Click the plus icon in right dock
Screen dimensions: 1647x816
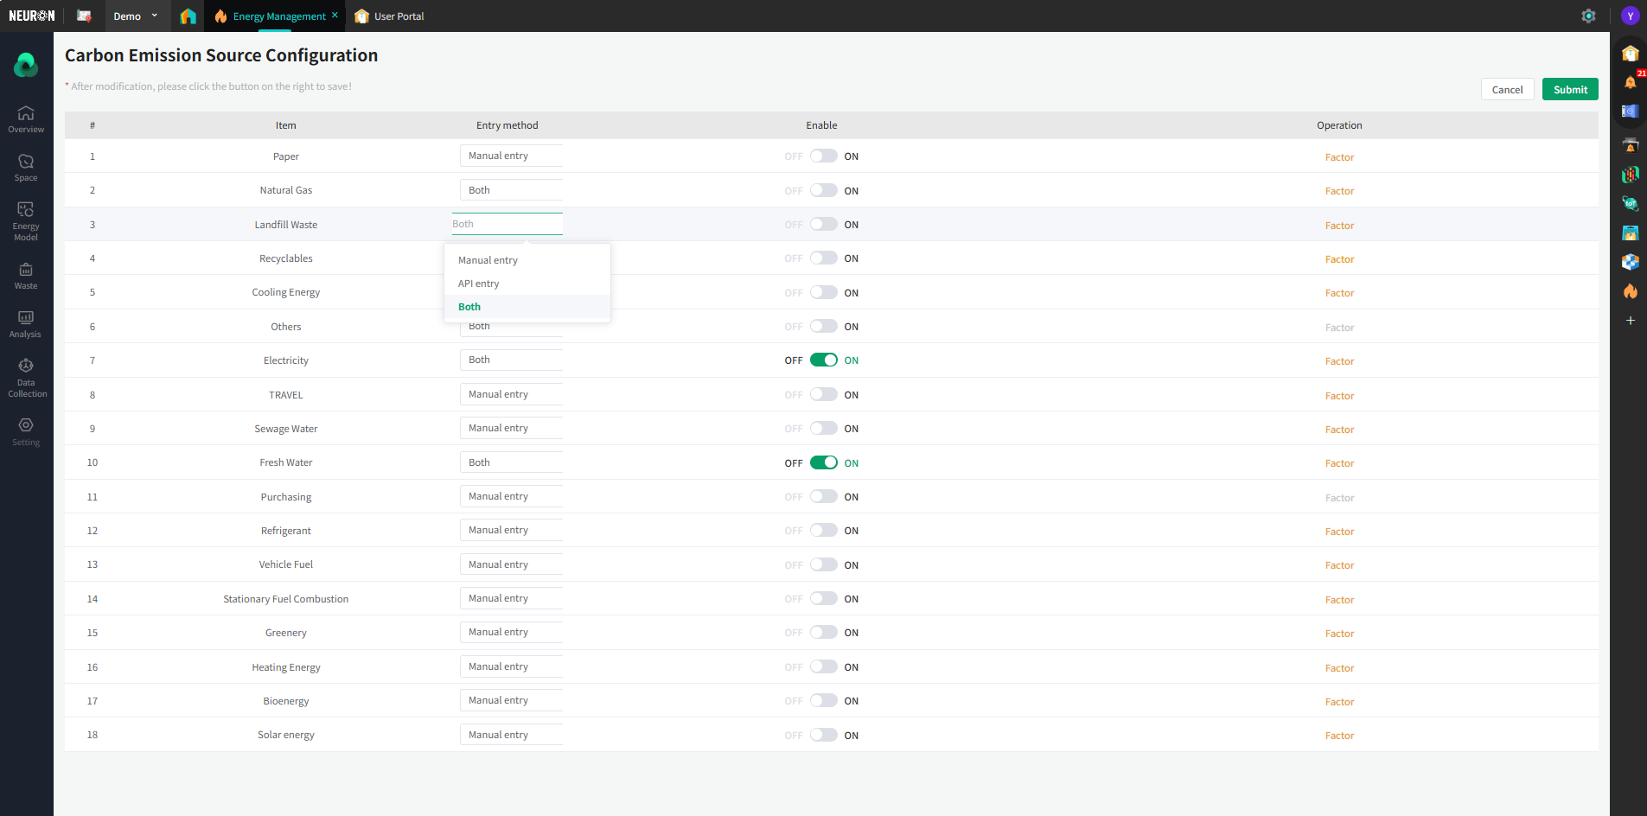(1630, 321)
